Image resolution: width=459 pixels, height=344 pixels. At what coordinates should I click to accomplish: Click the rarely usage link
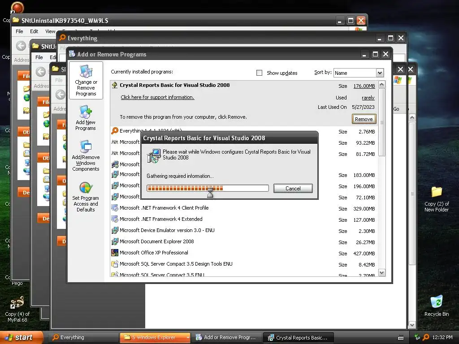pos(368,98)
